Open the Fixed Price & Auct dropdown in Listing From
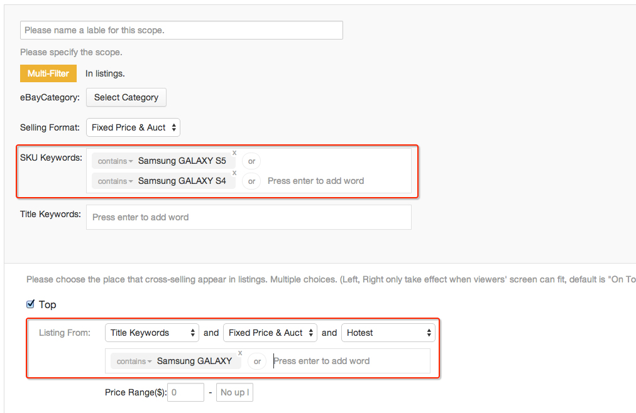Image resolution: width=636 pixels, height=413 pixels. (x=270, y=333)
